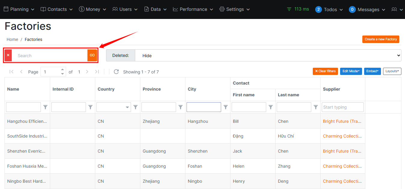Clear the search box with red X
The height and width of the screenshot is (189, 405).
pos(8,55)
